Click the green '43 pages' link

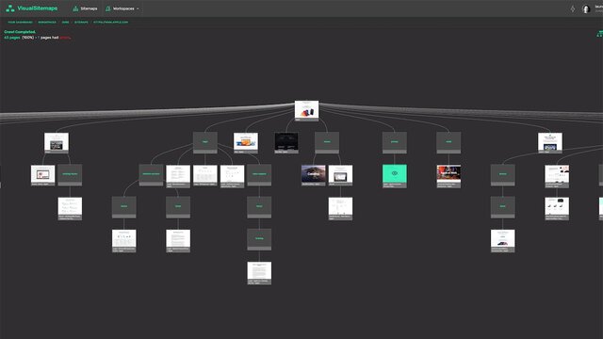pos(12,38)
